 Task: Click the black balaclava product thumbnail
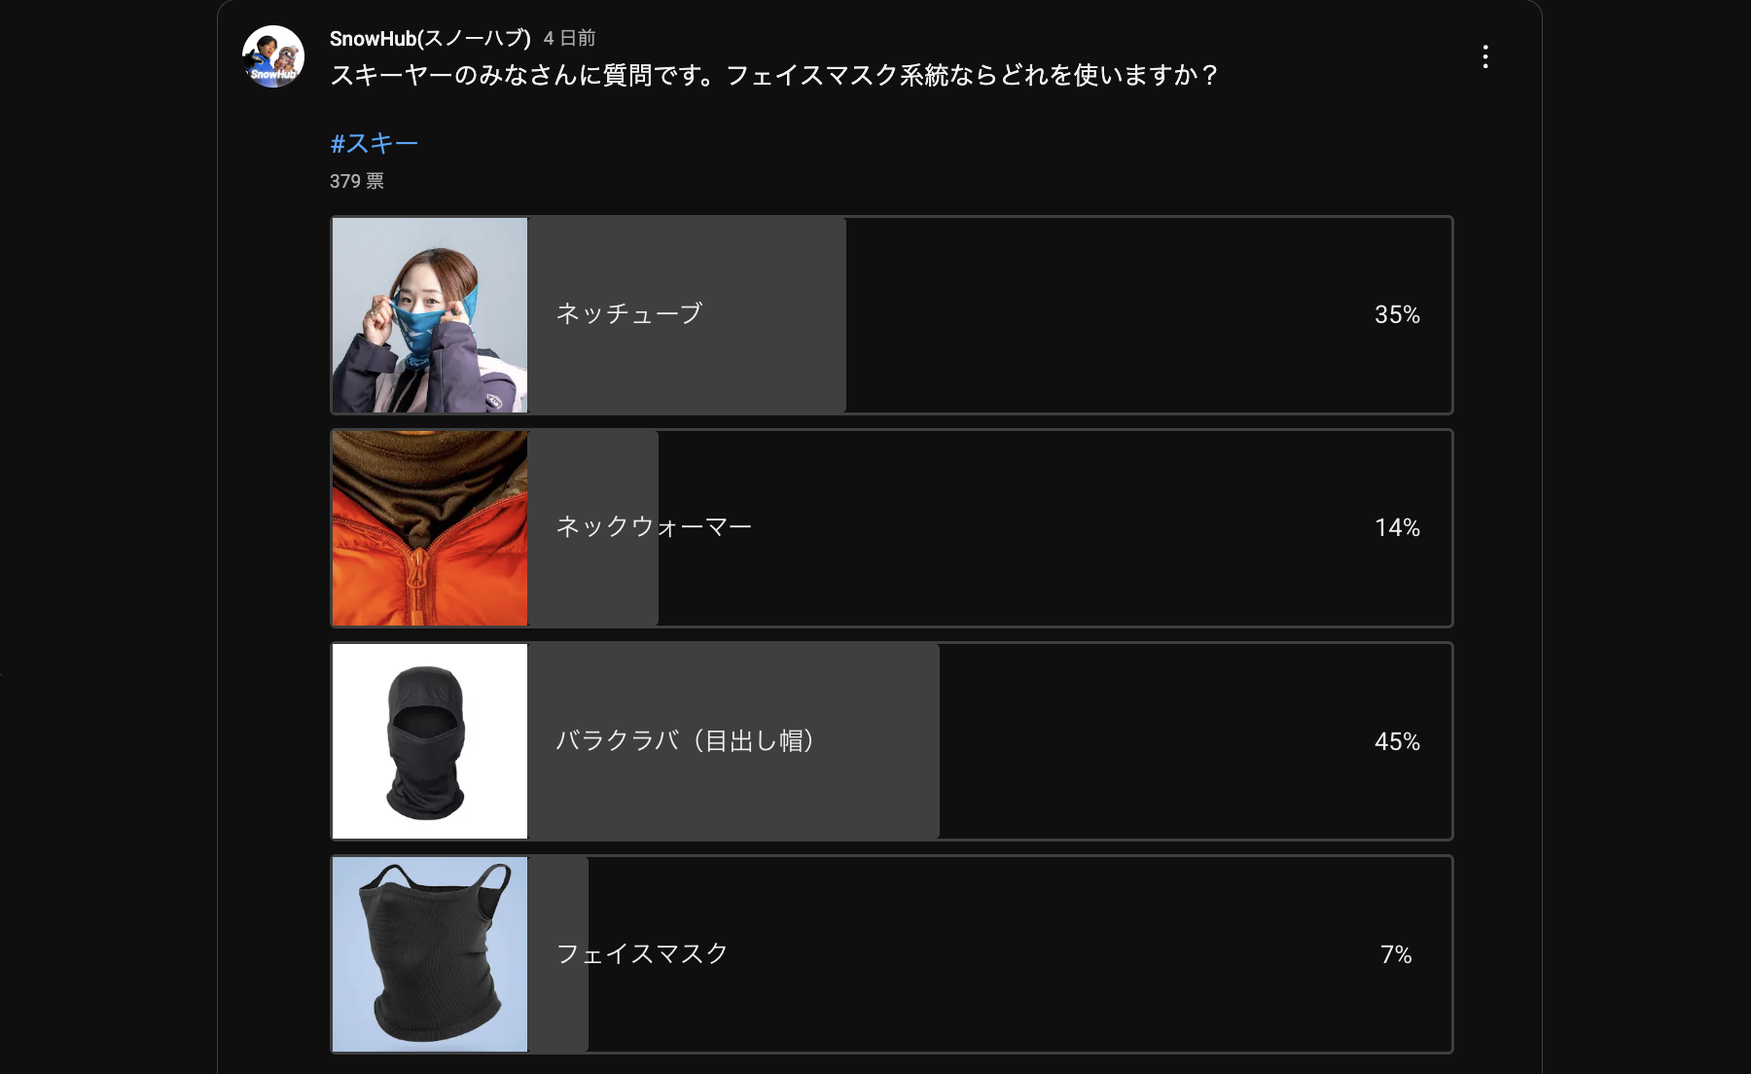pyautogui.click(x=430, y=741)
